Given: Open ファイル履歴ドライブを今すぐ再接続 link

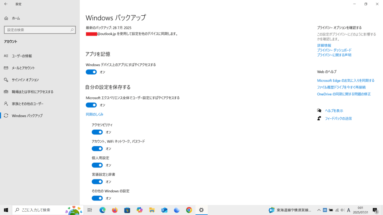Looking at the screenshot, I should (341, 87).
